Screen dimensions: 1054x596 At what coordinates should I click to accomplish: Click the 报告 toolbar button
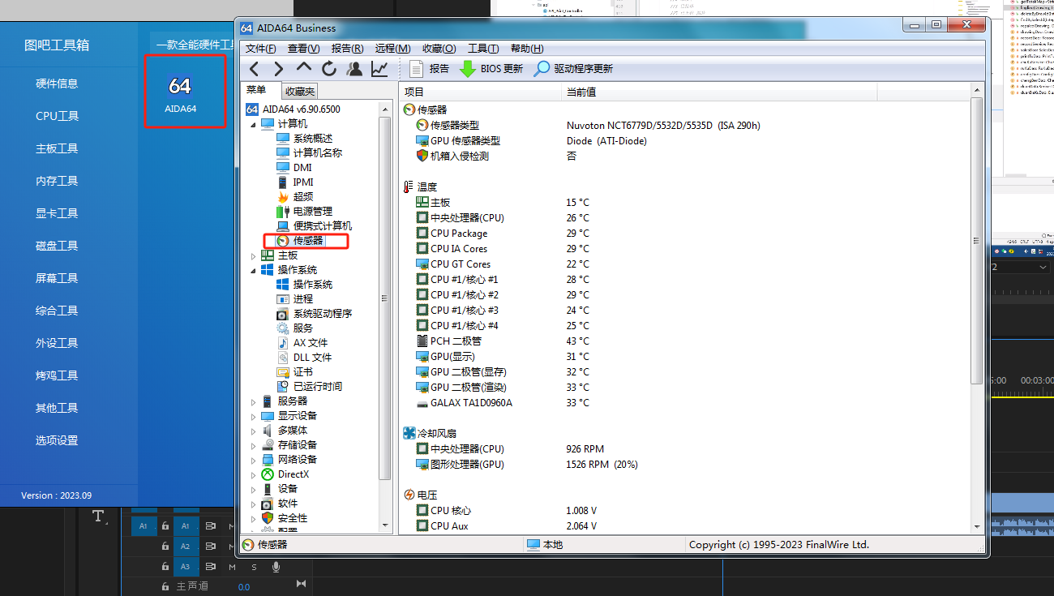coord(429,69)
